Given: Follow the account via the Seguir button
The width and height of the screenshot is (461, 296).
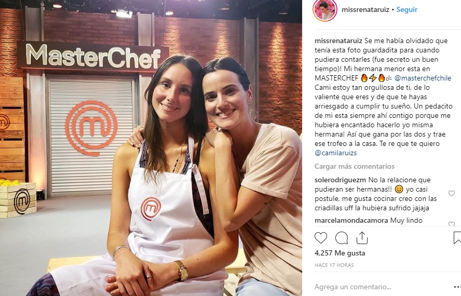Looking at the screenshot, I should coord(407,9).
